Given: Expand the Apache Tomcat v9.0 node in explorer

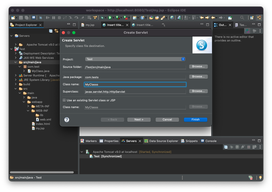Looking at the screenshot, I should click(16, 45).
